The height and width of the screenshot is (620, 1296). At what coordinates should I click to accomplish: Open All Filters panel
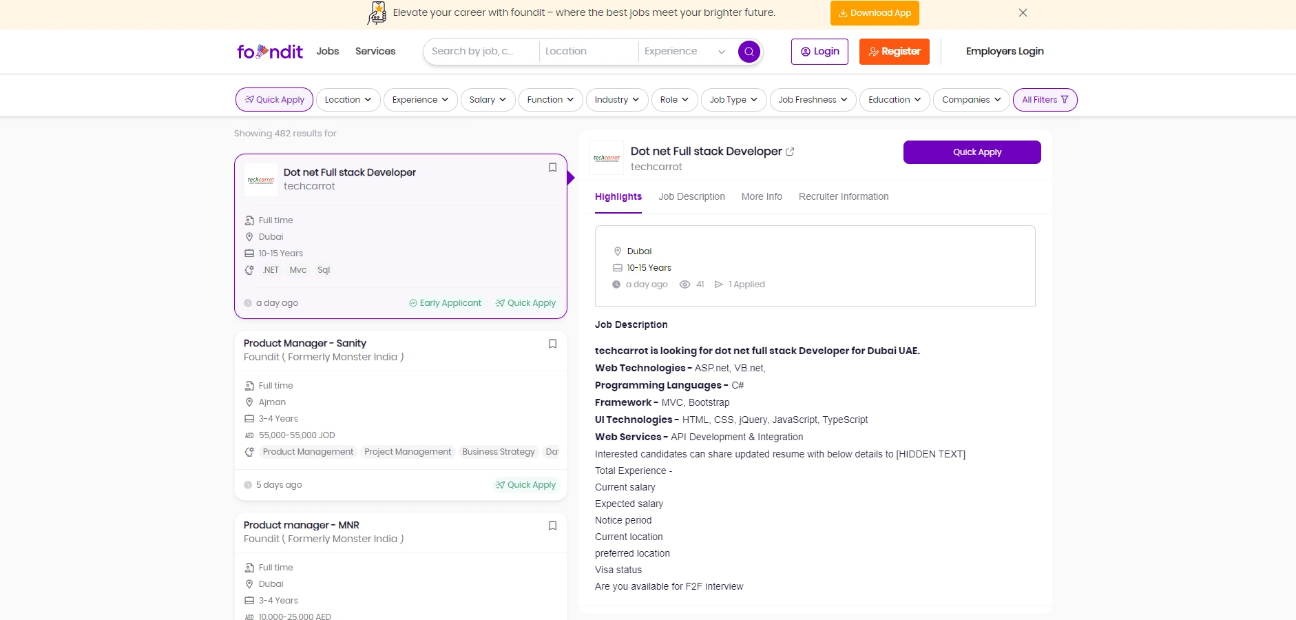(x=1045, y=100)
